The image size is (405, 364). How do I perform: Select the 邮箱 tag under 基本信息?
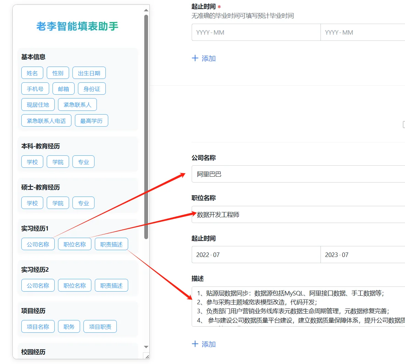[63, 89]
